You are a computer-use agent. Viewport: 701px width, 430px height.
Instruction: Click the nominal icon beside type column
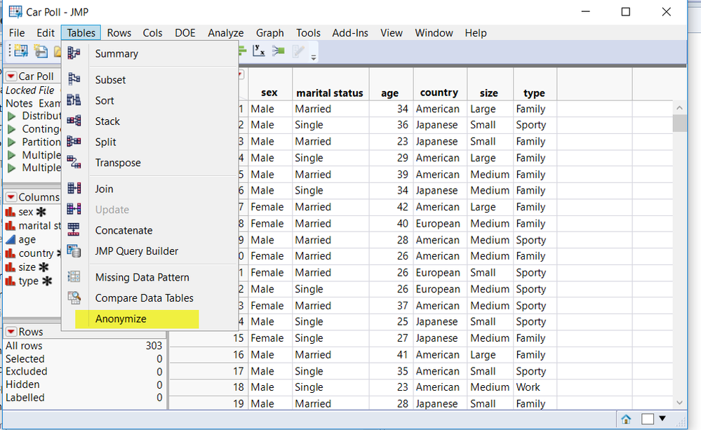[x=11, y=281]
